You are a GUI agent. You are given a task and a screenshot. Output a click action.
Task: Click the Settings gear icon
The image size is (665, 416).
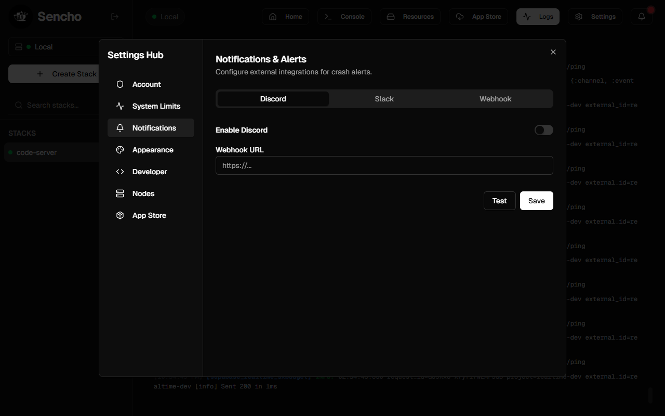(x=579, y=17)
